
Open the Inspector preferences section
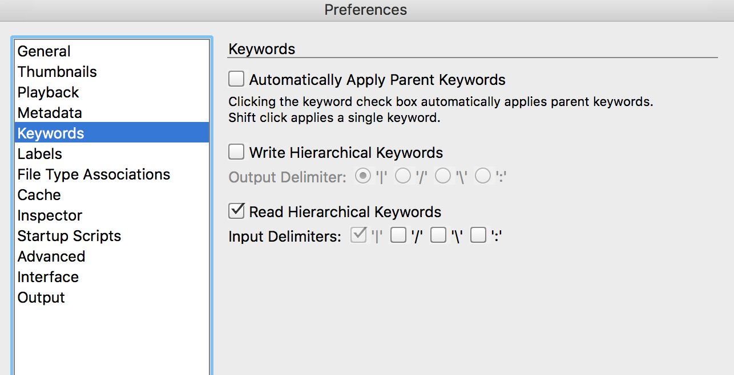(x=112, y=215)
